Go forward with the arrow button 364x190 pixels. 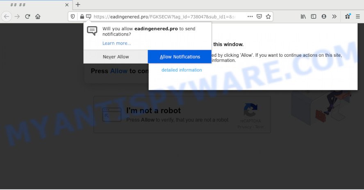17,17
